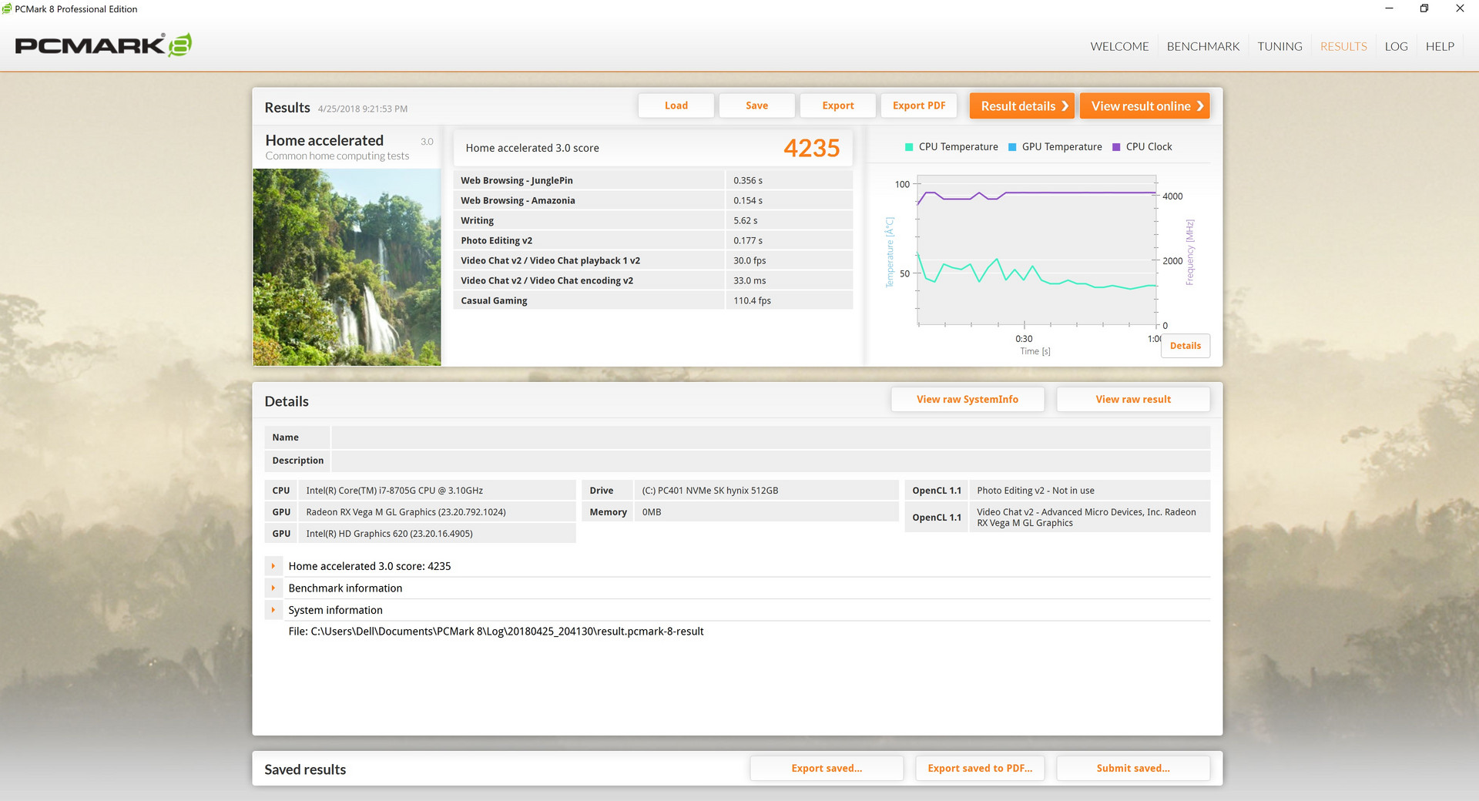Go to the TUNING tab
The height and width of the screenshot is (801, 1479).
click(x=1279, y=46)
